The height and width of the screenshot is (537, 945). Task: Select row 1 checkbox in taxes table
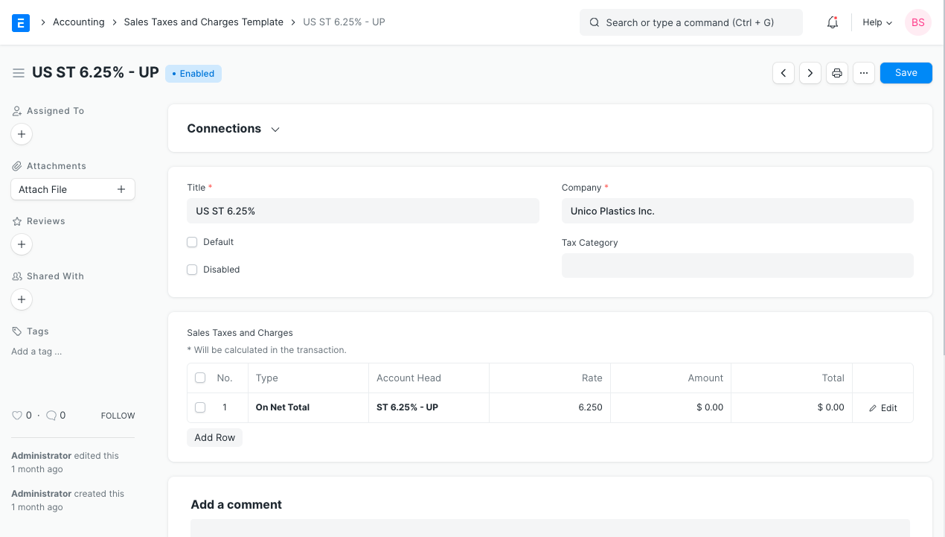(200, 407)
